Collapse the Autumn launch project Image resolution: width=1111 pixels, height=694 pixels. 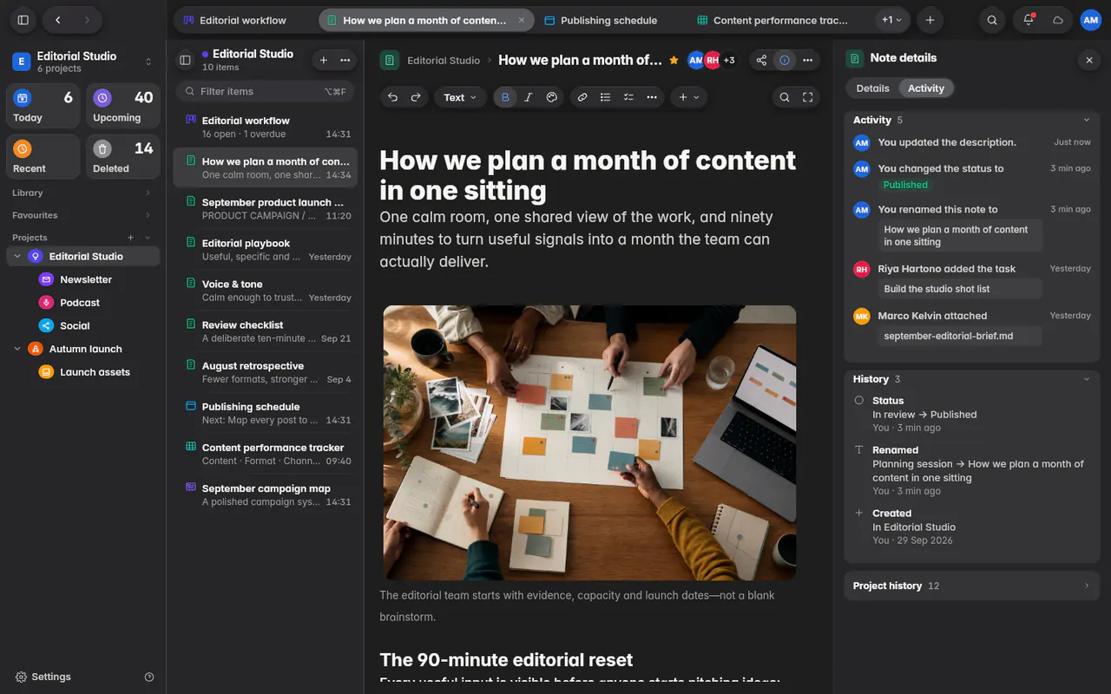click(17, 349)
